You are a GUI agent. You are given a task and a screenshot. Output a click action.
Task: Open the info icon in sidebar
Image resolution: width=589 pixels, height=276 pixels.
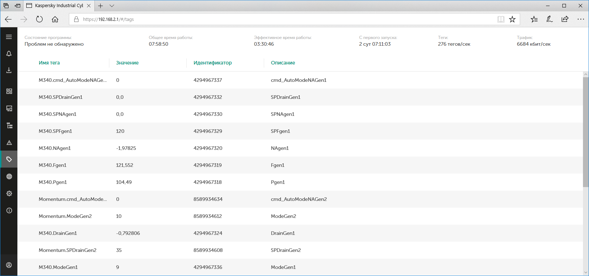9,210
